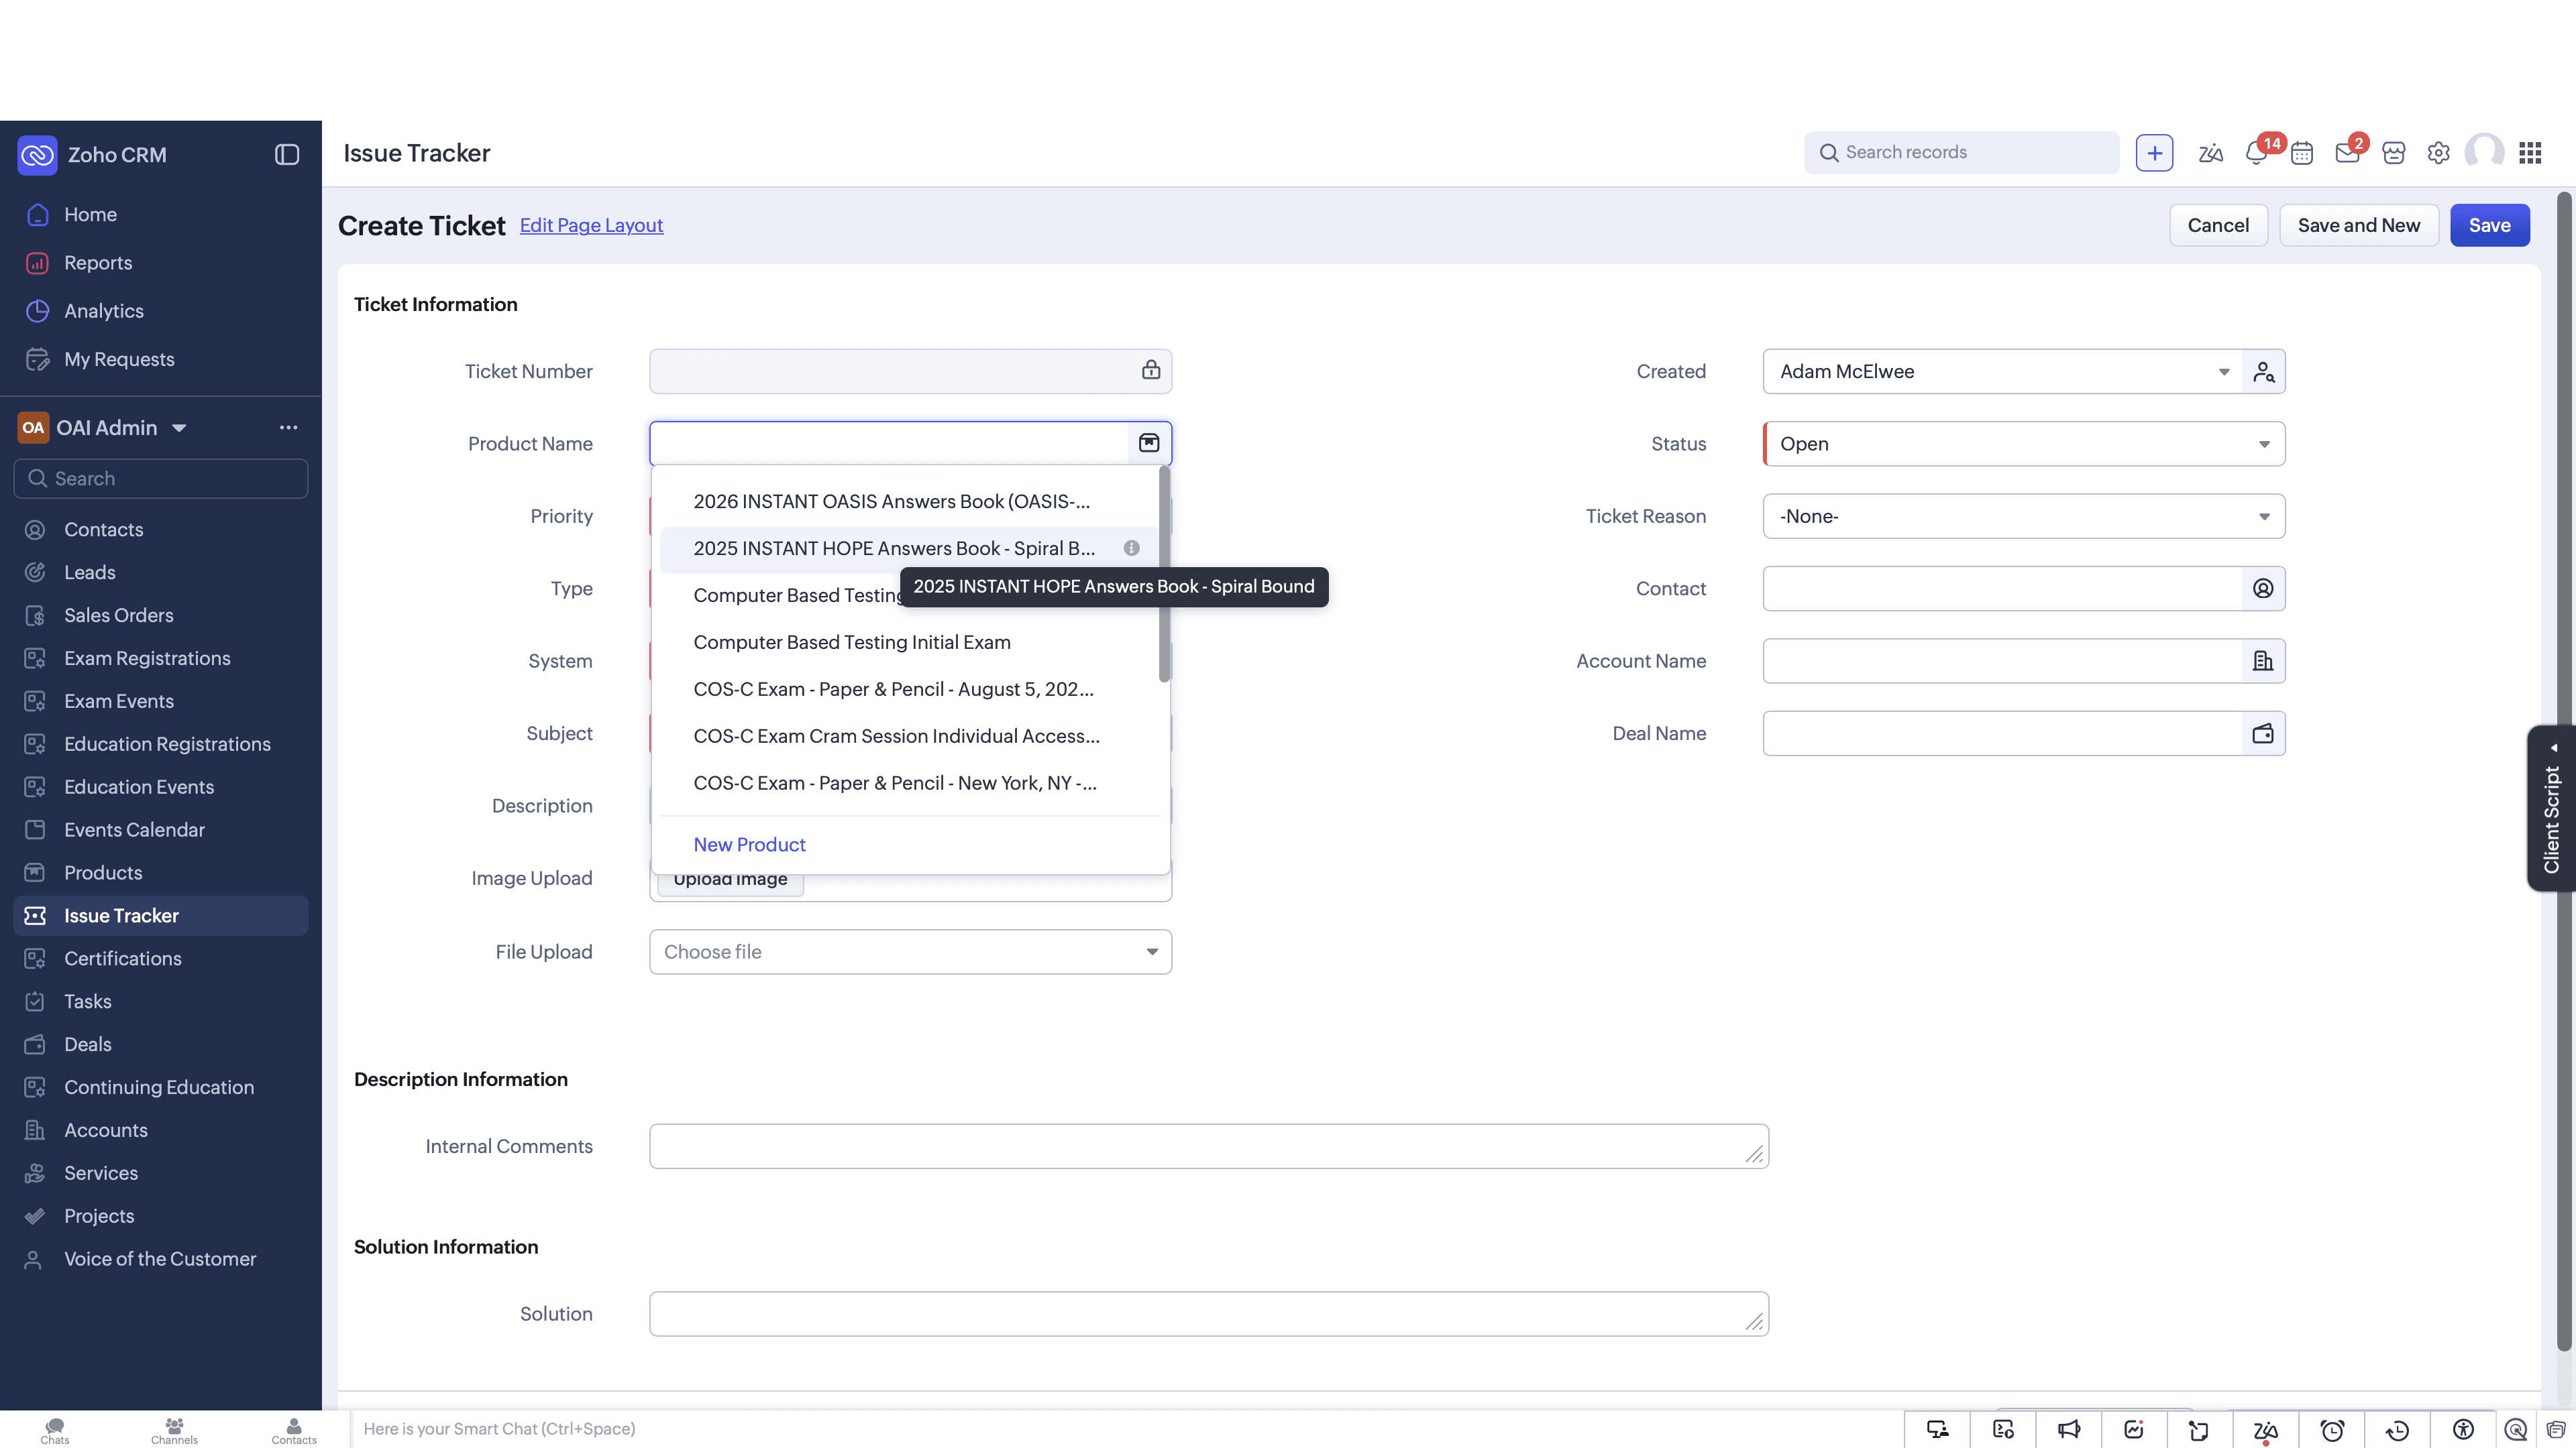Open the marketplace store icon in header
Image resolution: width=2576 pixels, height=1448 pixels.
tap(2393, 153)
